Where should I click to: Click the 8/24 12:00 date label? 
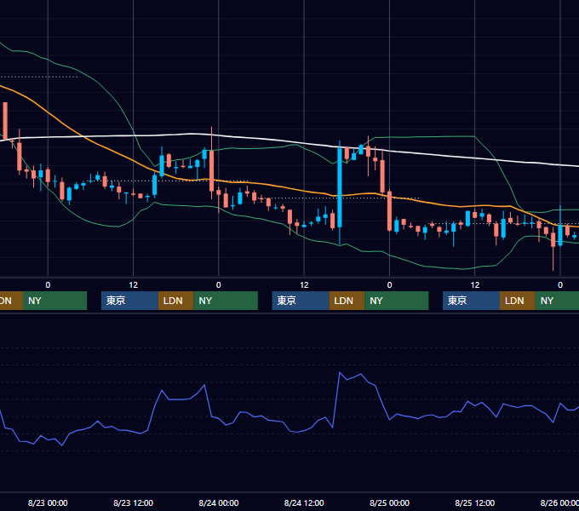[304, 502]
